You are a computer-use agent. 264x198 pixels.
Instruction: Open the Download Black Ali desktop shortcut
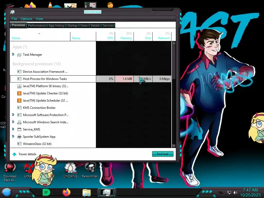[10, 172]
